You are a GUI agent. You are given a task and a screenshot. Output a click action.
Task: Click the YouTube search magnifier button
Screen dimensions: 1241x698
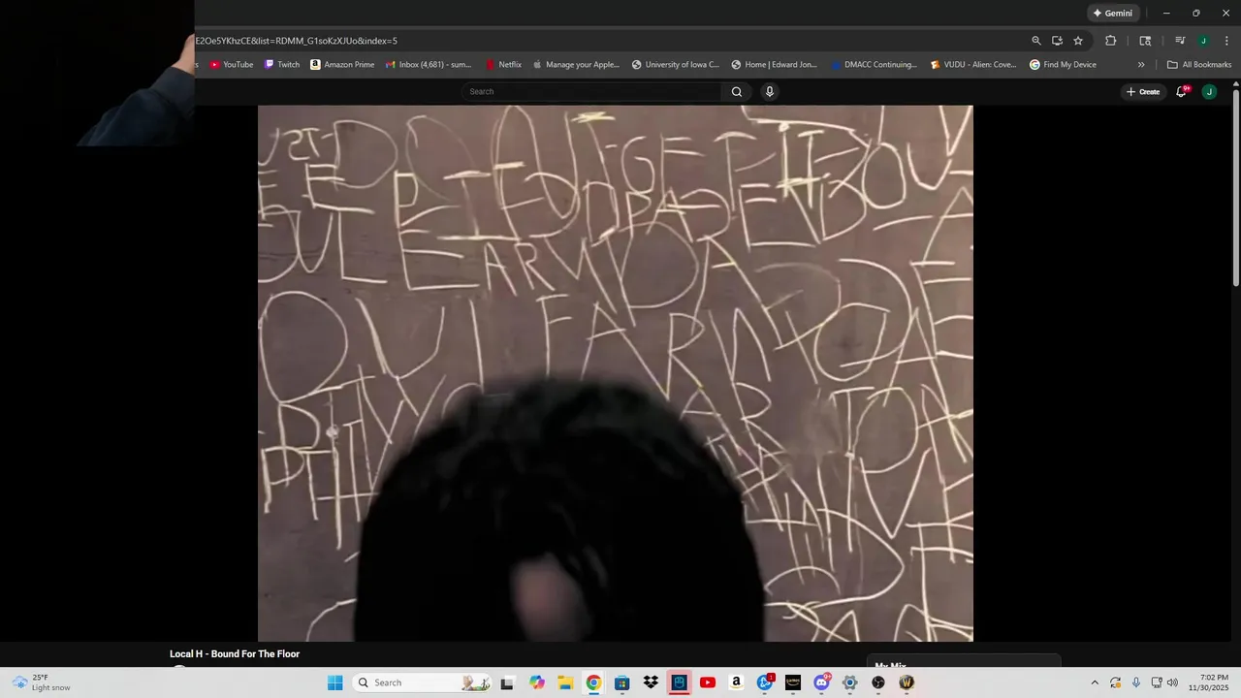pos(737,92)
